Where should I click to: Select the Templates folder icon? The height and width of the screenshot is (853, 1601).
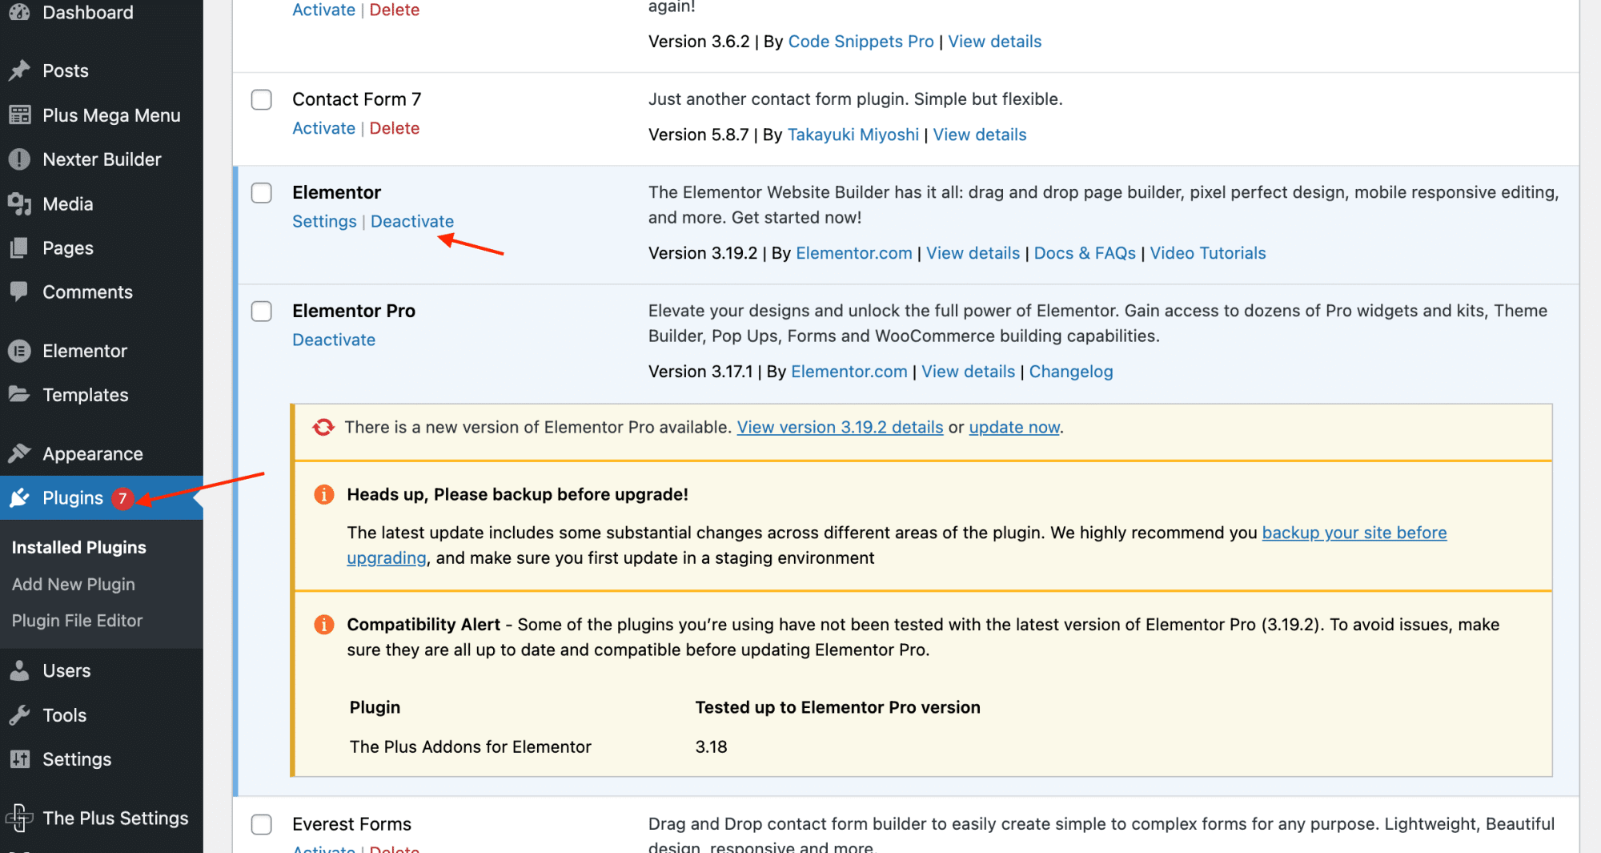pyautogui.click(x=20, y=394)
